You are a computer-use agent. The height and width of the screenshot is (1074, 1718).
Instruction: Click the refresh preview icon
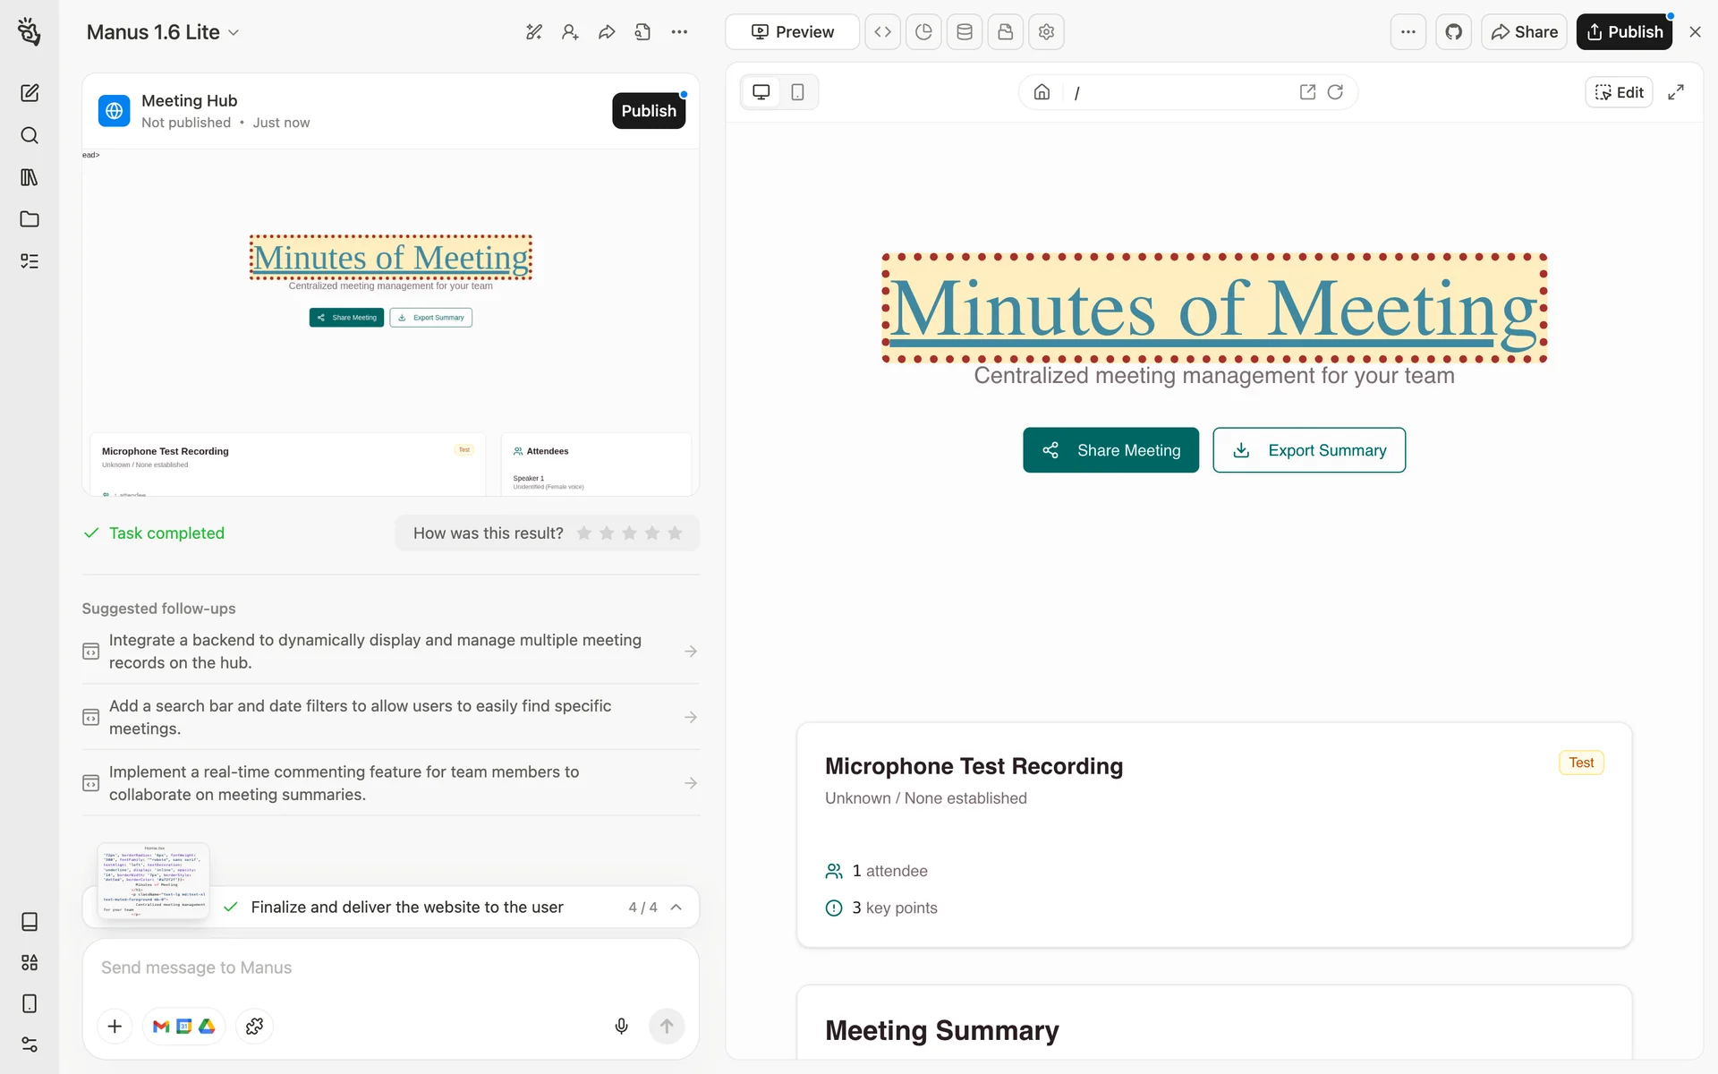[1335, 92]
